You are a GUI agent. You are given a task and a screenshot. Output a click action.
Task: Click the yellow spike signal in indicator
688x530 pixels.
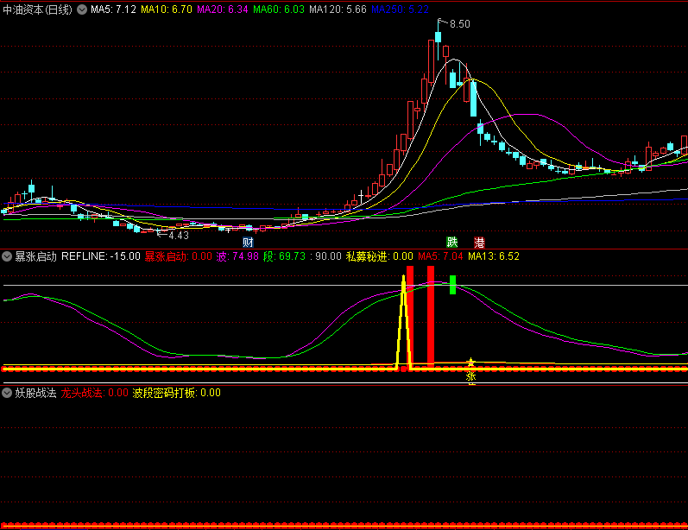click(403, 319)
